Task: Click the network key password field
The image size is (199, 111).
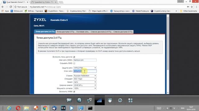Action: click(85, 71)
